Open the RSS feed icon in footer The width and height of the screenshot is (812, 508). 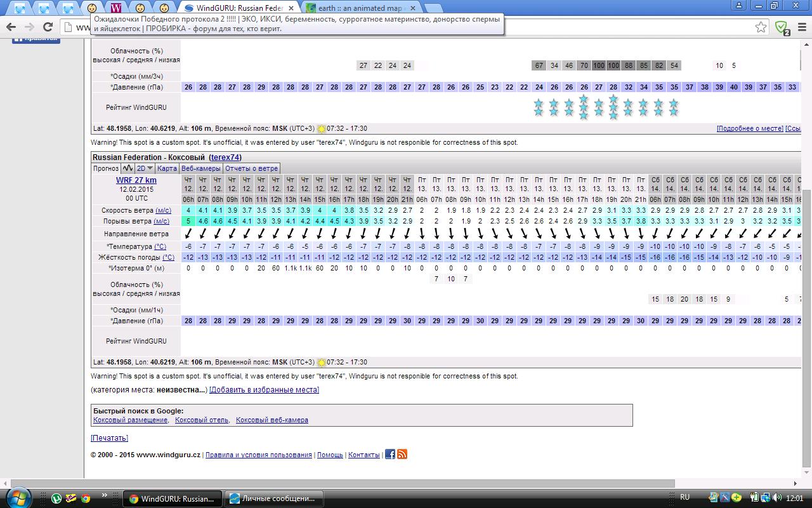[x=402, y=454]
